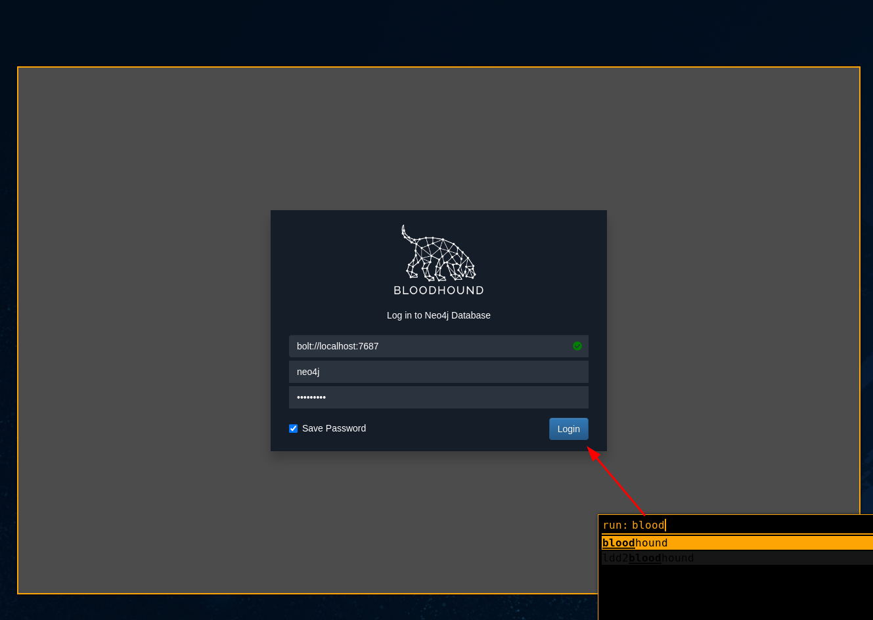Screen dimensions: 873x620
Task: Click the 'Log in to Neo4j Database' text
Action: point(439,315)
